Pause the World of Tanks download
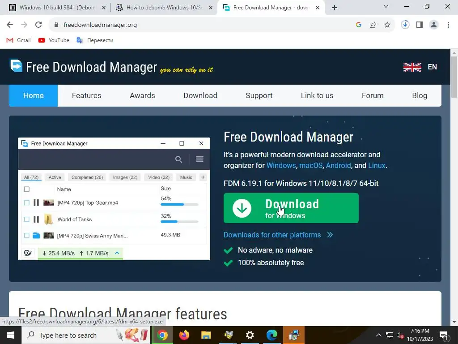 (x=36, y=219)
